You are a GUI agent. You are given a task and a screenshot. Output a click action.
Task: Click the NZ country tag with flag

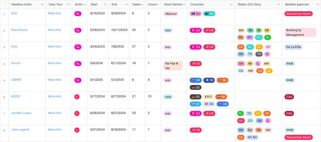[x=209, y=14]
